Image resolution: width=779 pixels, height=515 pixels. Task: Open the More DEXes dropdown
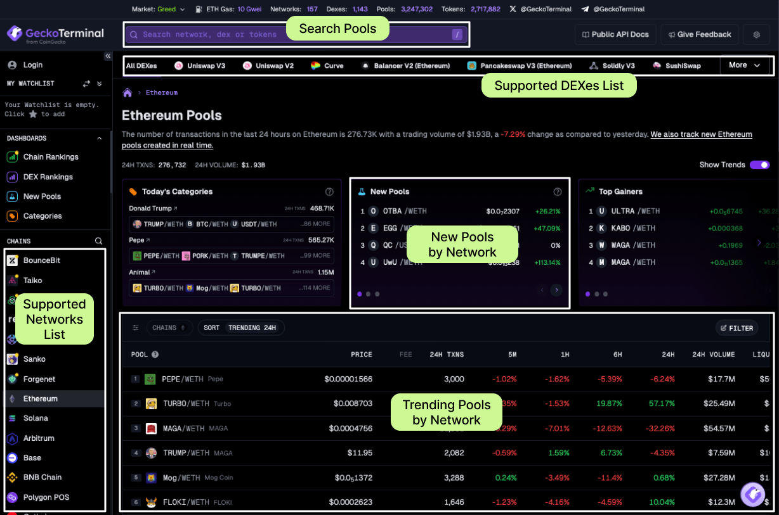(744, 65)
